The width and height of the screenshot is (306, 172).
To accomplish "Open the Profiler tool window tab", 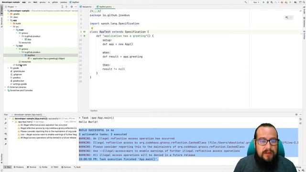I will click(x=44, y=167).
